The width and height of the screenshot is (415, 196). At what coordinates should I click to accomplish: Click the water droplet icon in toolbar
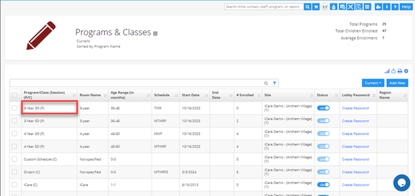[x=334, y=7]
